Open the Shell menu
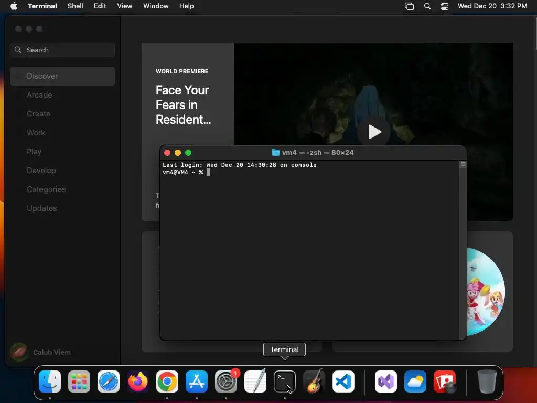This screenshot has height=403, width=537. click(76, 6)
